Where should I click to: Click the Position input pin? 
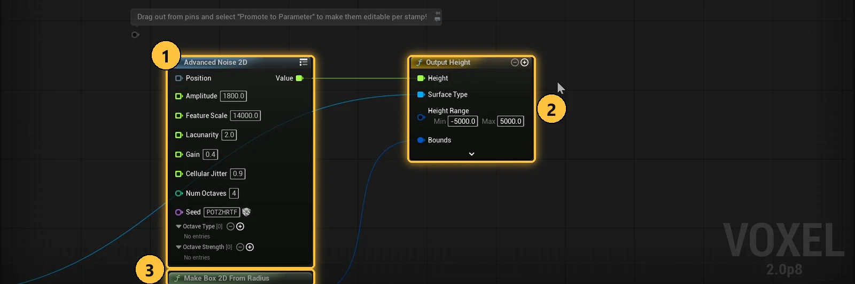coord(179,78)
